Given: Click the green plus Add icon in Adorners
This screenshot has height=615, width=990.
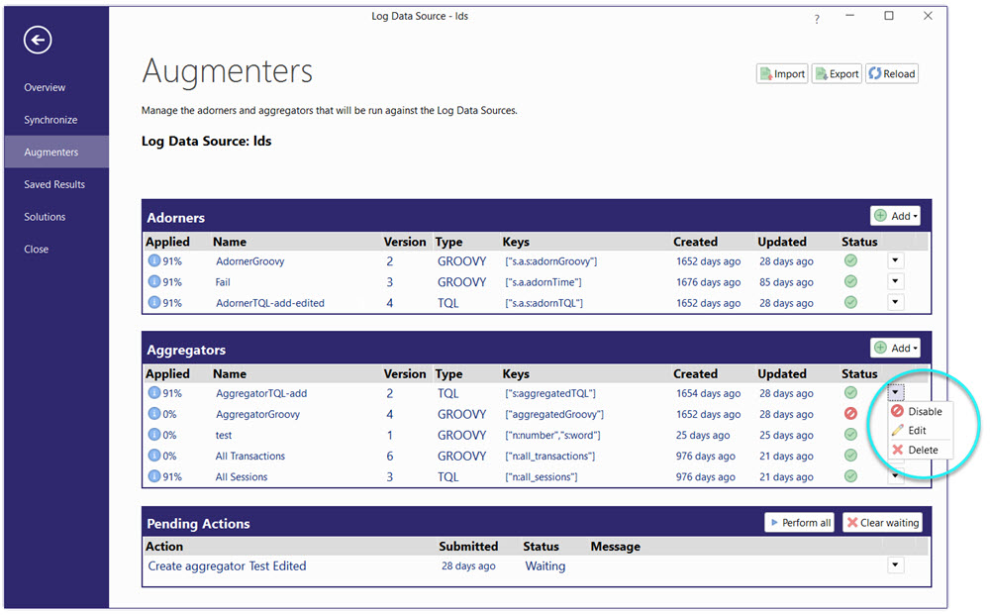Looking at the screenshot, I should point(881,215).
